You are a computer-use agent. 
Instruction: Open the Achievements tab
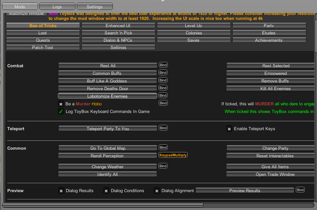click(x=269, y=40)
